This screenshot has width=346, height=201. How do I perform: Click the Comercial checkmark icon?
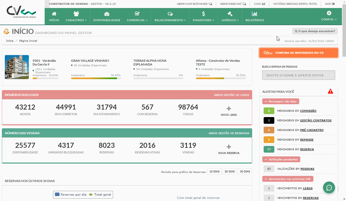click(137, 14)
